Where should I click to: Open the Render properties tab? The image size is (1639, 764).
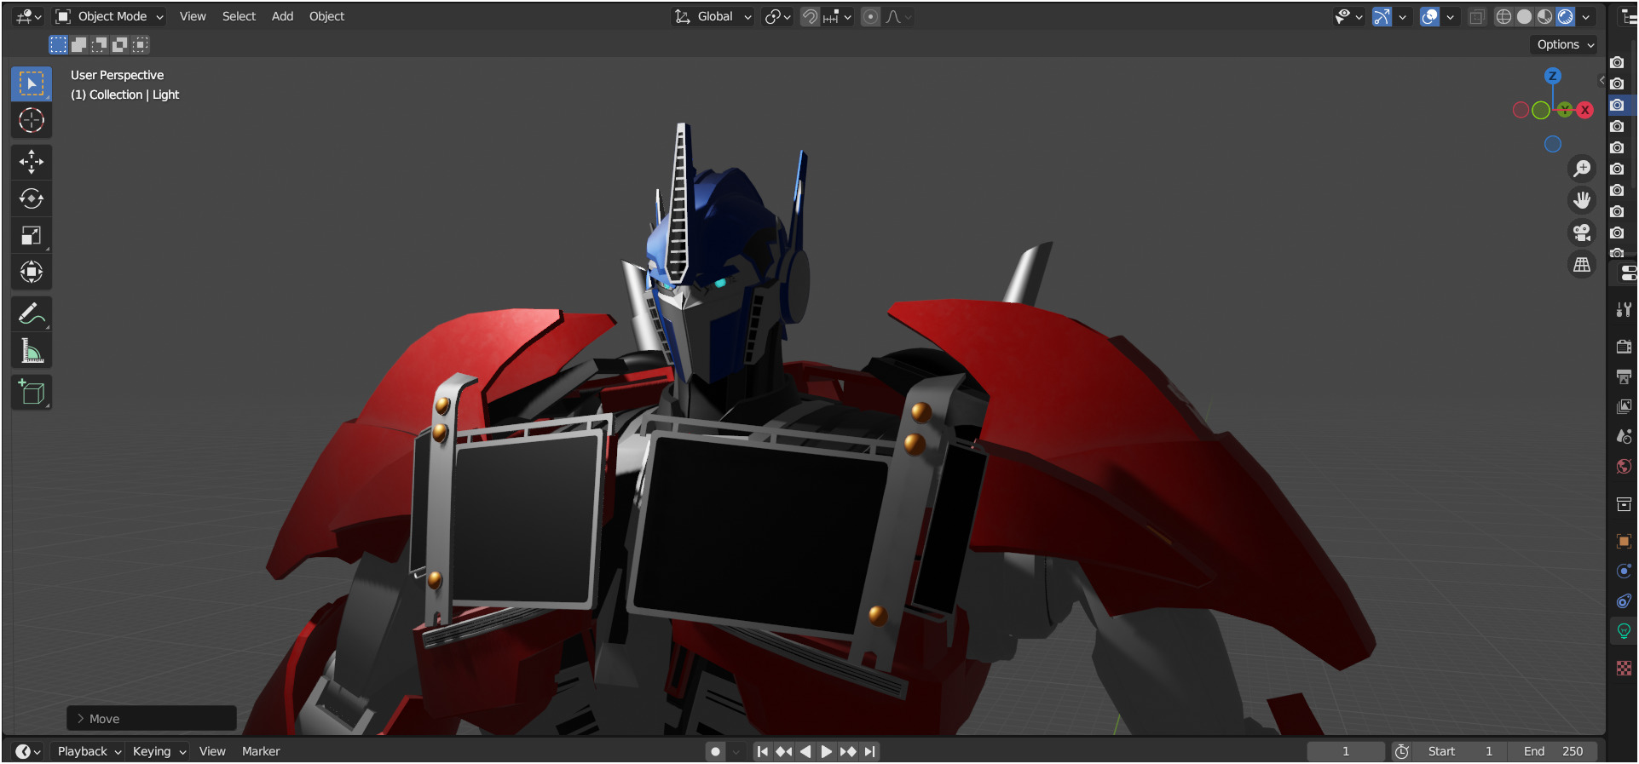1624,347
